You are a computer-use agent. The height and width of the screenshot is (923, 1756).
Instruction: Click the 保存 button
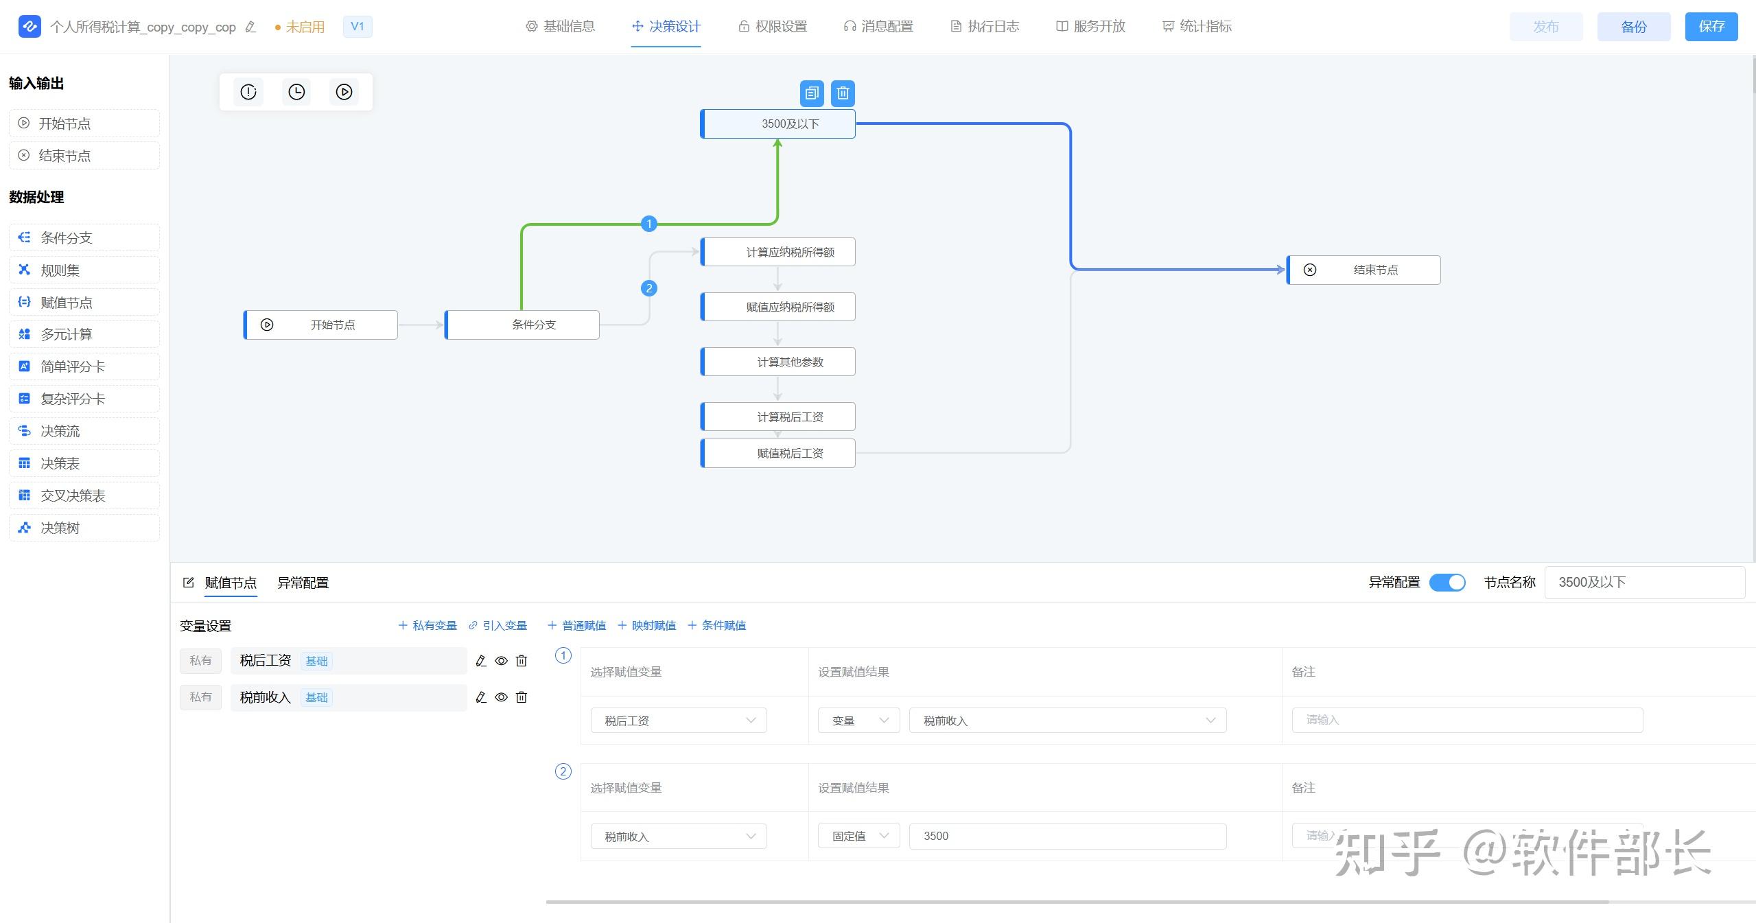tap(1711, 26)
